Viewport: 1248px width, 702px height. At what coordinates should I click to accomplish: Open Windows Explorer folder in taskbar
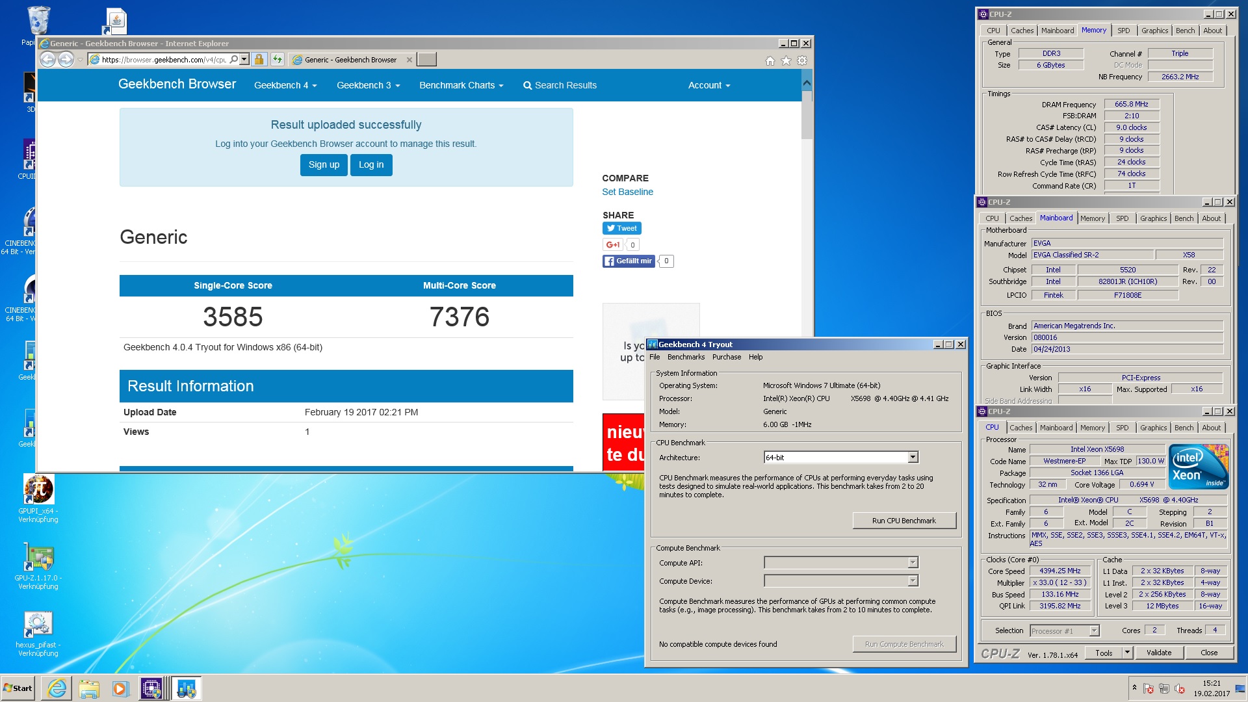coord(89,688)
